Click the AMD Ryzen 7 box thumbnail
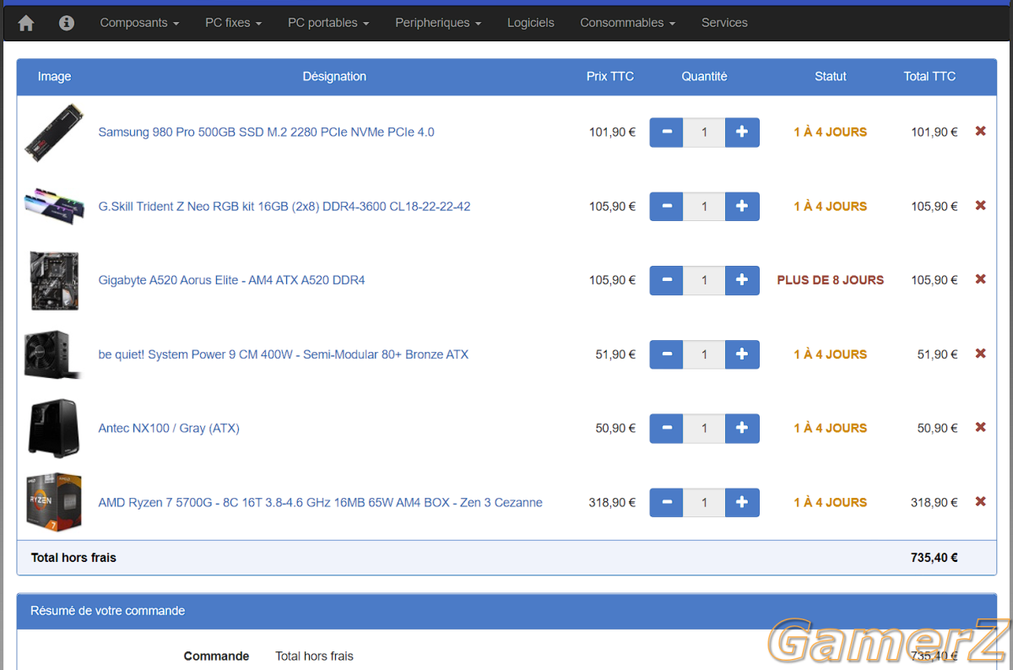The image size is (1013, 670). (54, 502)
